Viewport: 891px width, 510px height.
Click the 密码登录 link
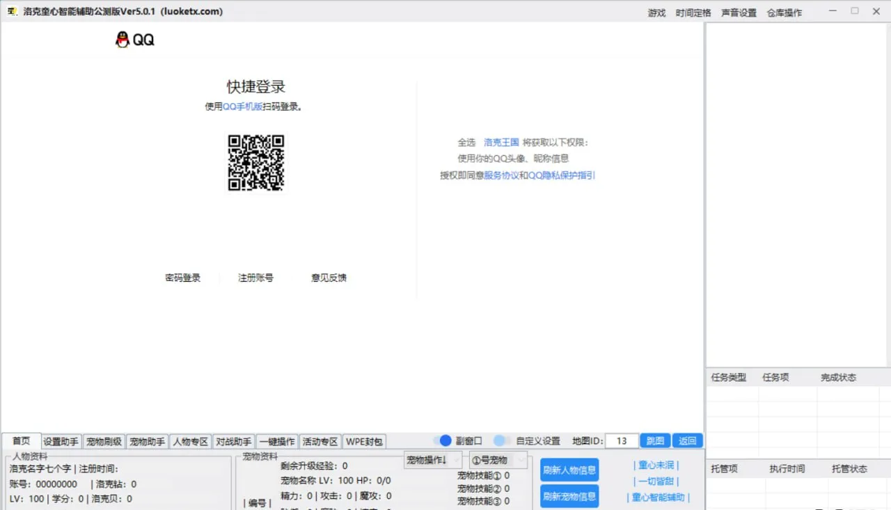(x=183, y=278)
